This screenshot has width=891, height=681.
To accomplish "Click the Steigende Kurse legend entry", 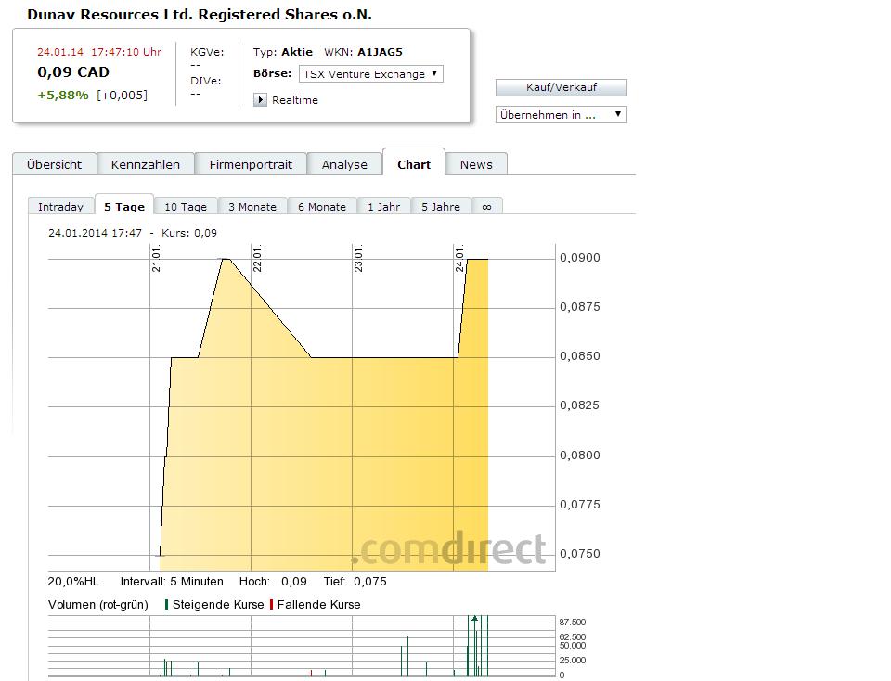I will point(214,605).
